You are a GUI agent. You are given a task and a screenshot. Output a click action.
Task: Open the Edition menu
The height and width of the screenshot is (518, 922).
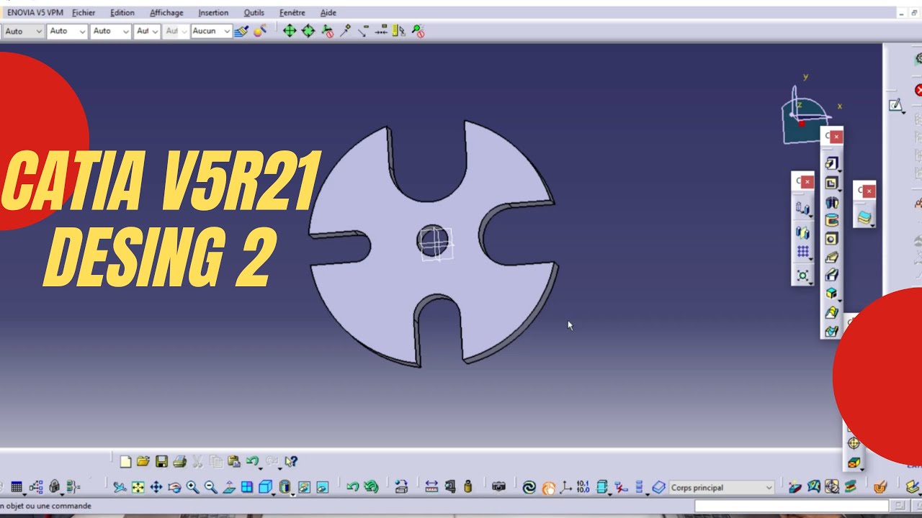coord(122,12)
